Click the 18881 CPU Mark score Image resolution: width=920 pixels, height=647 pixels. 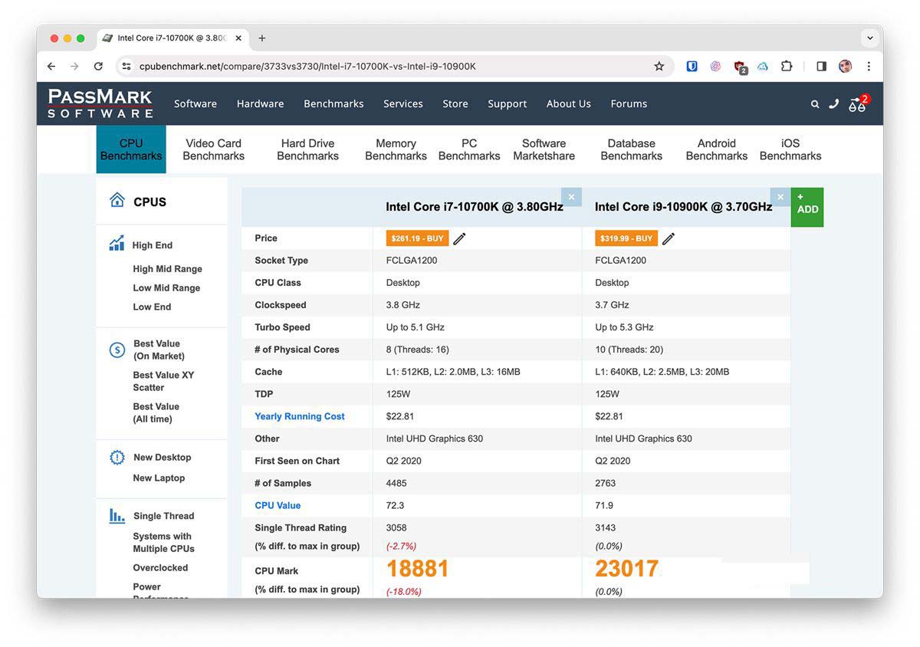point(418,569)
